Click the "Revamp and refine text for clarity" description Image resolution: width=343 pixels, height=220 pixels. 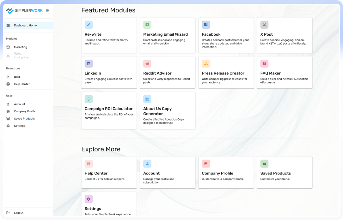pos(106,42)
